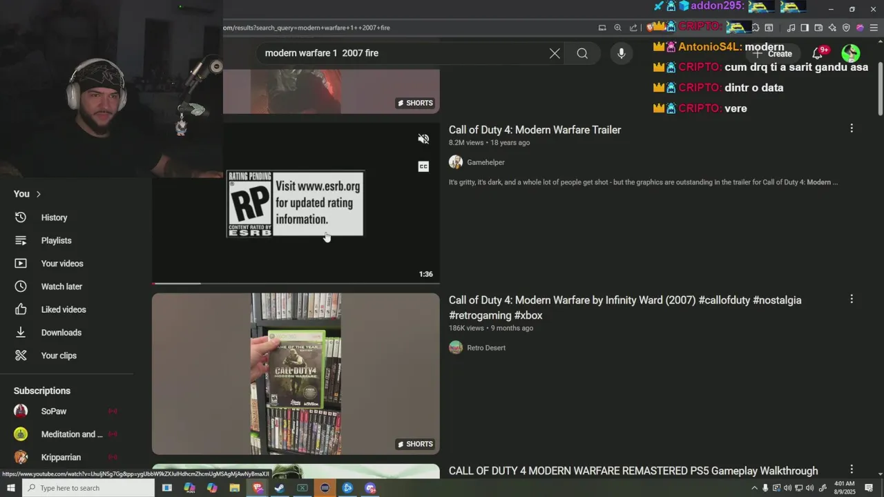
Task: Open the notifications bell
Action: click(x=818, y=53)
